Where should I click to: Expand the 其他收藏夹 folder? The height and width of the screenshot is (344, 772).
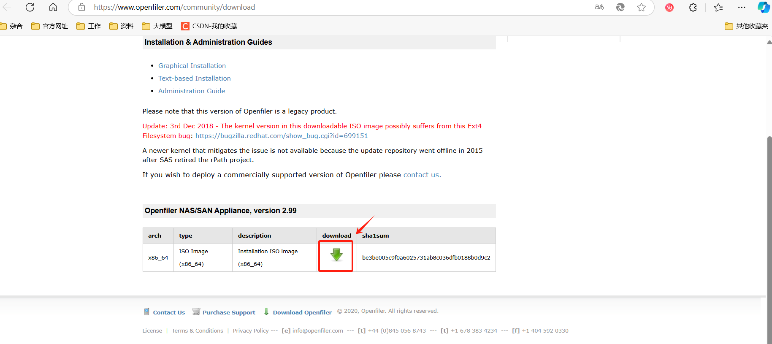746,26
